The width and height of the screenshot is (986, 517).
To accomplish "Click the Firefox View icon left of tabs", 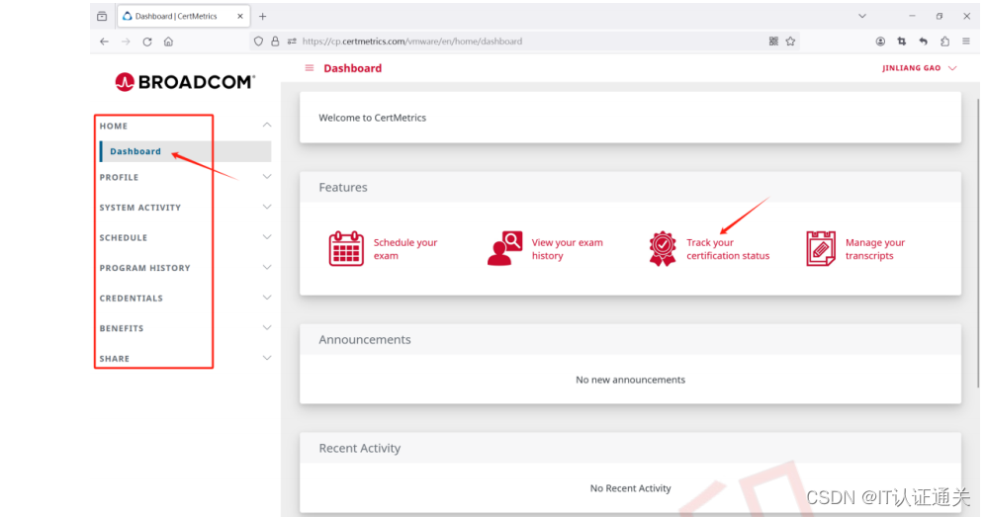I will pyautogui.click(x=102, y=17).
